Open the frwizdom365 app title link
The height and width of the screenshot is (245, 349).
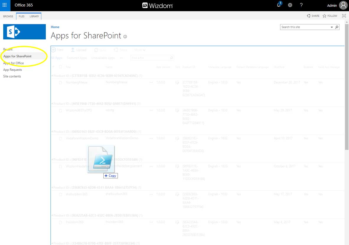click(x=75, y=222)
